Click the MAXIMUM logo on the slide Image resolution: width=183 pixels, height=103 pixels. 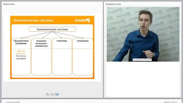tap(82, 20)
